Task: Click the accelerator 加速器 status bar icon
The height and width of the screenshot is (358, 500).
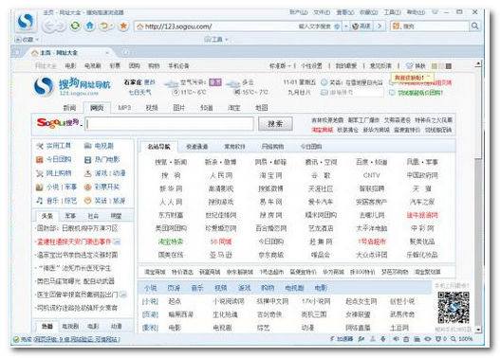Action: (342, 339)
